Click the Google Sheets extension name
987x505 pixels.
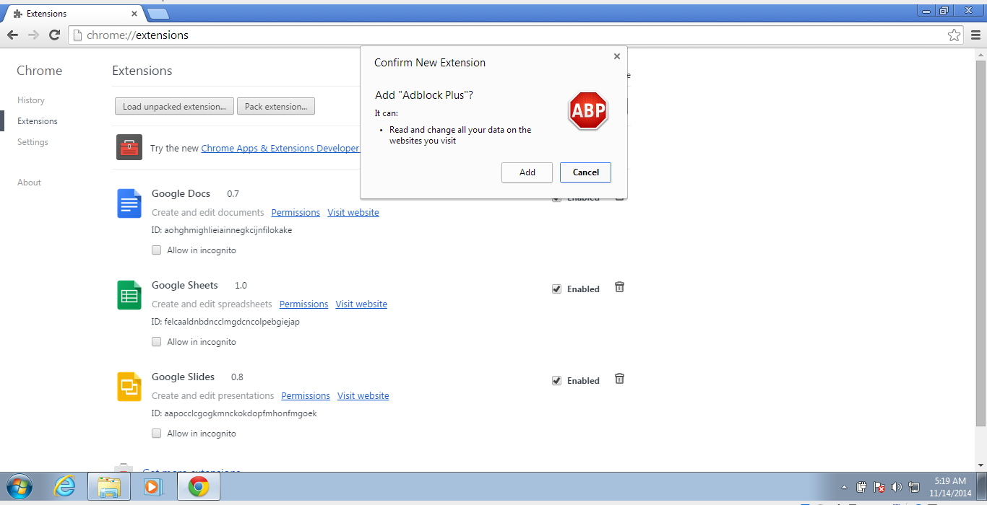coord(184,285)
